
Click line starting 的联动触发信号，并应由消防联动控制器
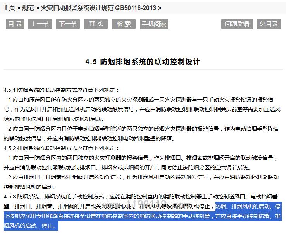[x=90, y=138]
